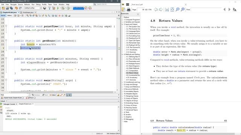Click the Open Project icon in NetBeans toolbar

(7, 8)
